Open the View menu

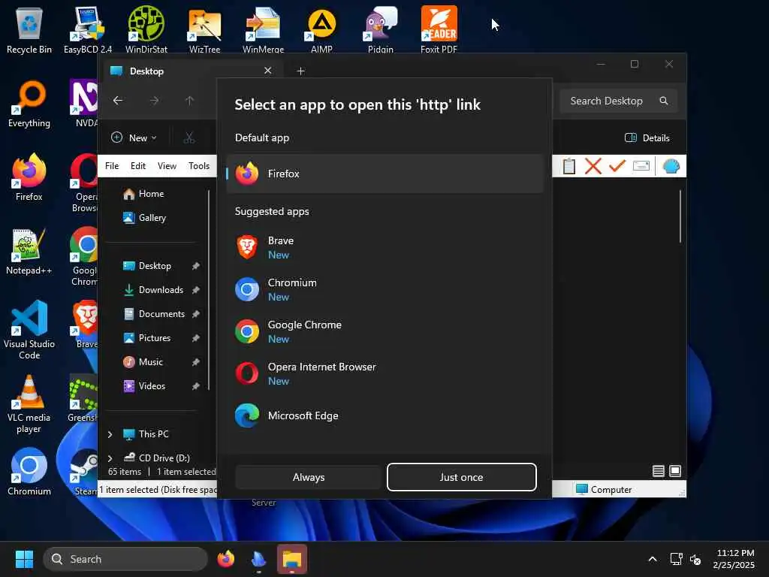pyautogui.click(x=167, y=166)
